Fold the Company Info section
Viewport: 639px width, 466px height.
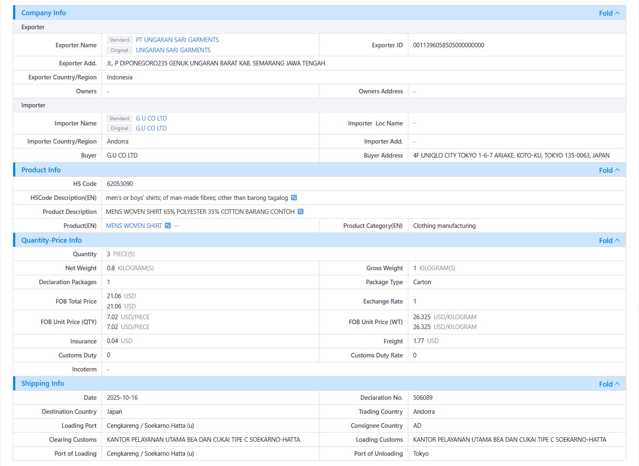pos(609,13)
